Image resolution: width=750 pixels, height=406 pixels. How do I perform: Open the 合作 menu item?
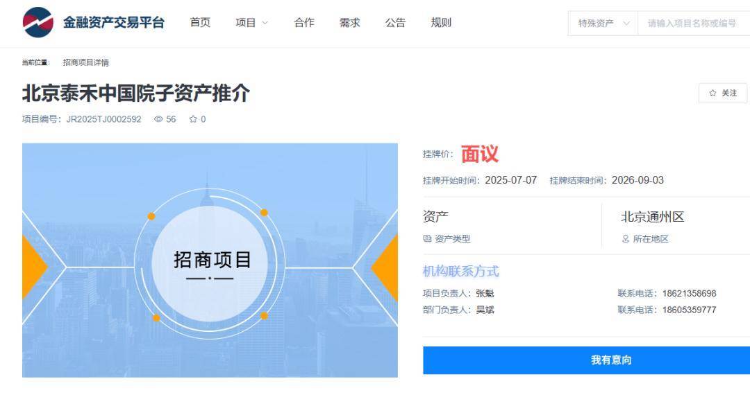click(304, 22)
